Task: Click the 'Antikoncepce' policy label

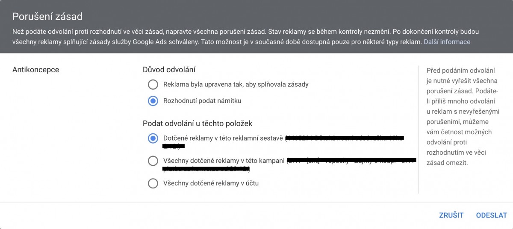Action: pos(36,70)
